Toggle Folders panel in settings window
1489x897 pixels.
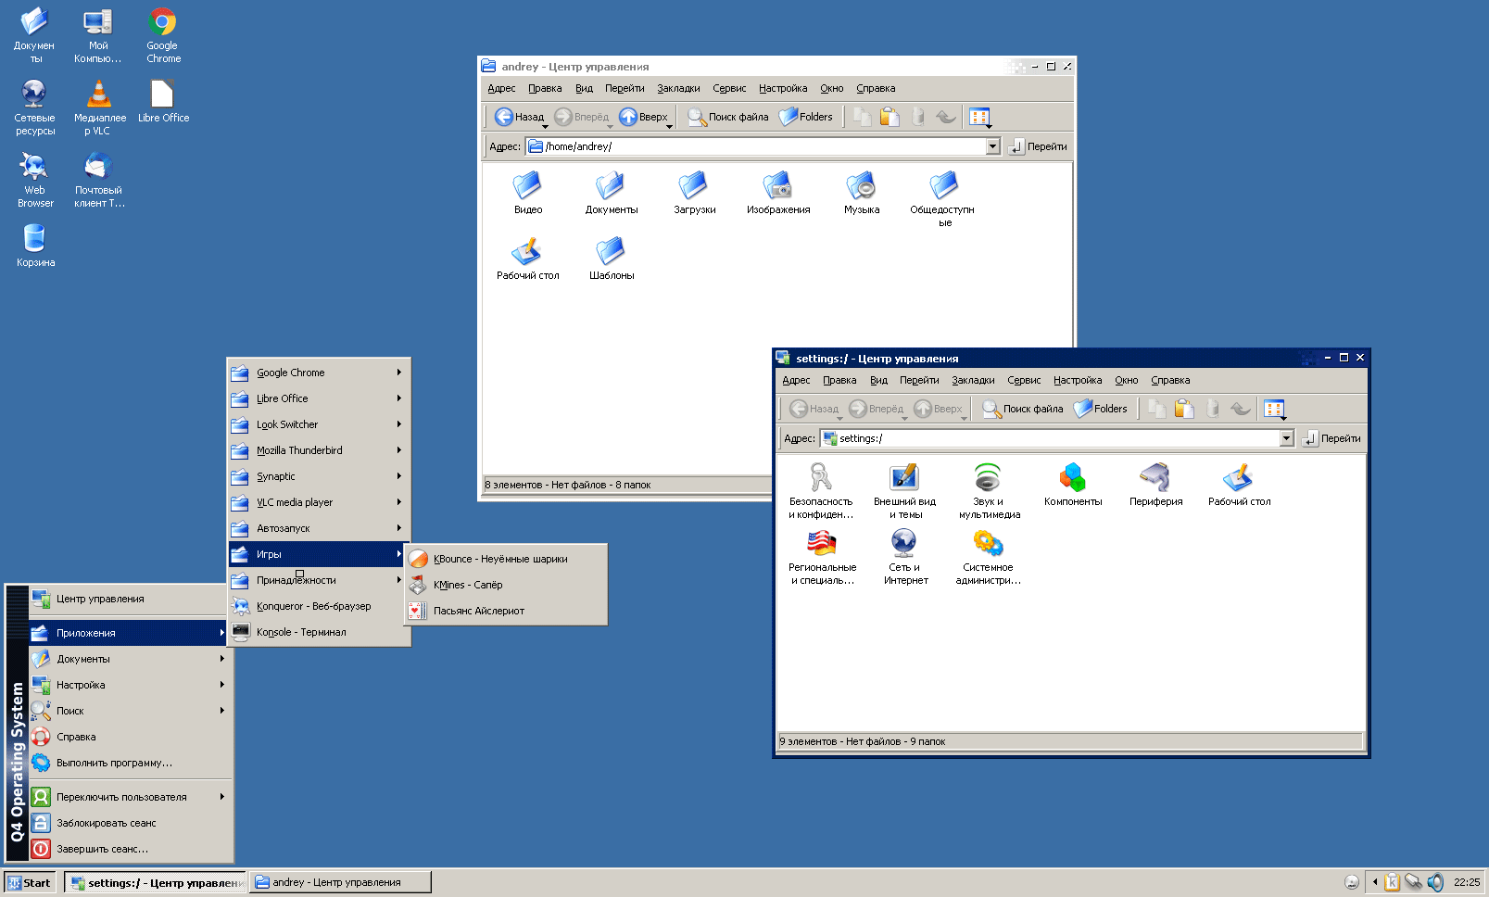click(1101, 409)
